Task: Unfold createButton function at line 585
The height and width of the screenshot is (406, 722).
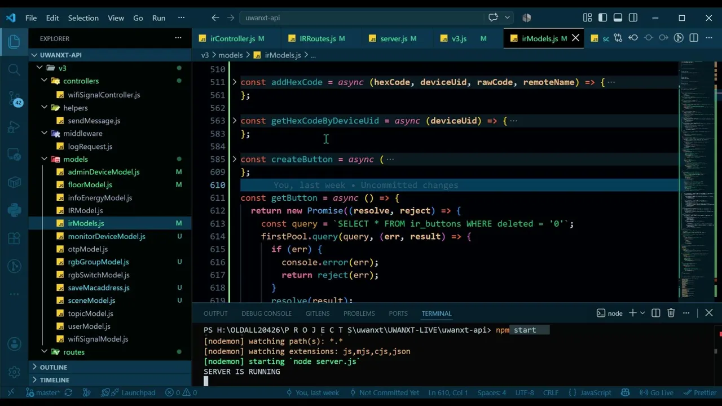Action: click(x=234, y=160)
